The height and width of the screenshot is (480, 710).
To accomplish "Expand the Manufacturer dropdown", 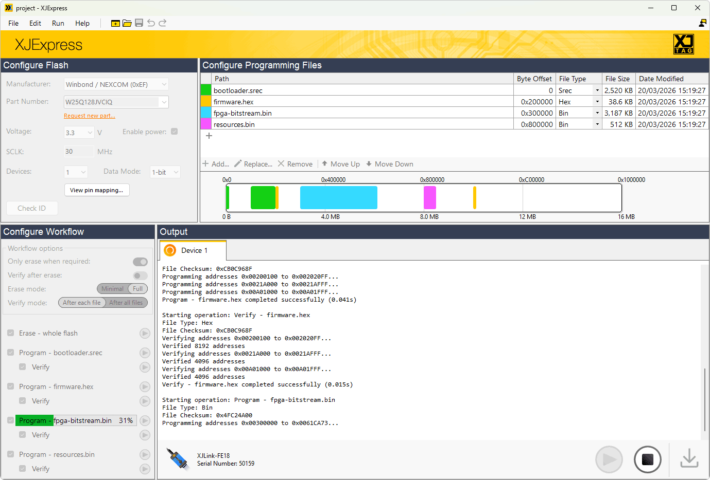I will click(x=164, y=84).
